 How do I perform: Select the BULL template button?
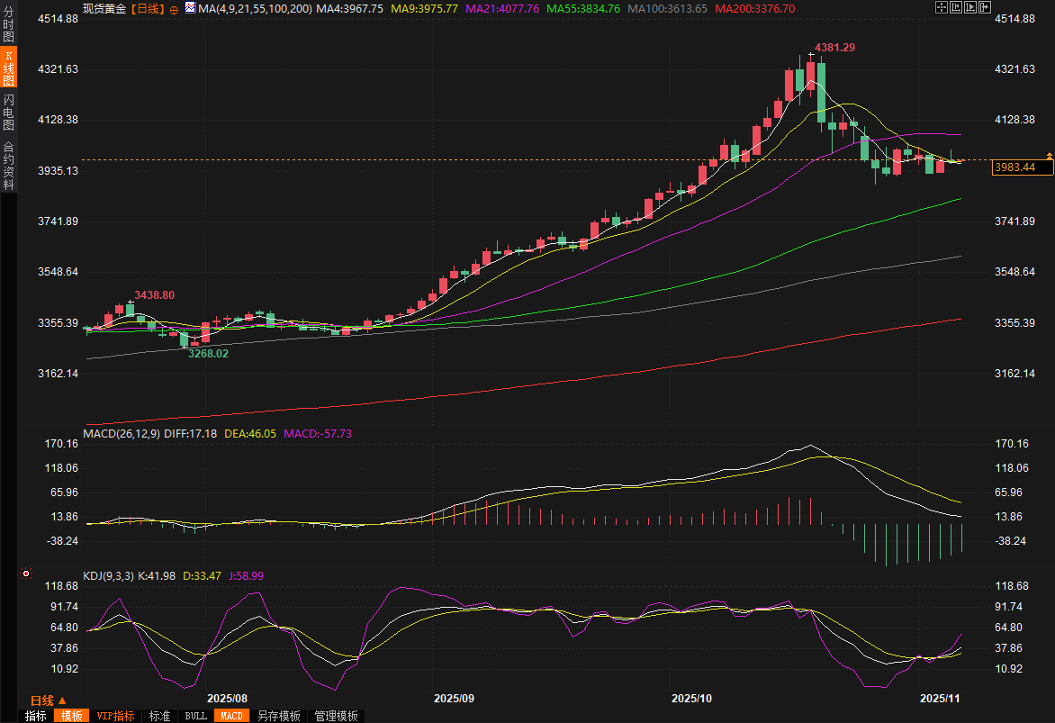point(195,716)
